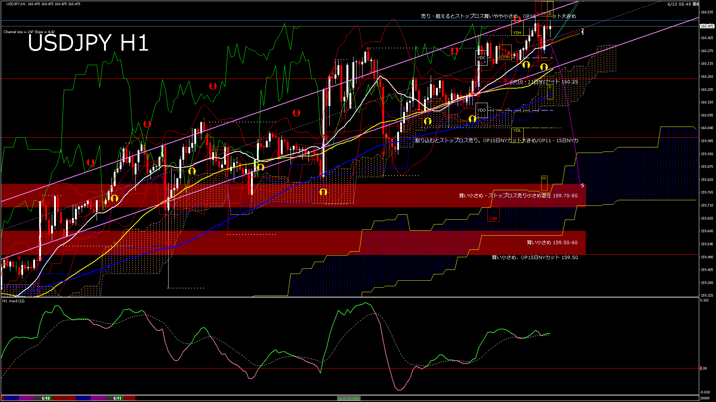716x402 pixels.
Task: Click the 'USDJPY,H1 160.475' header info line
Action: click(x=43, y=4)
